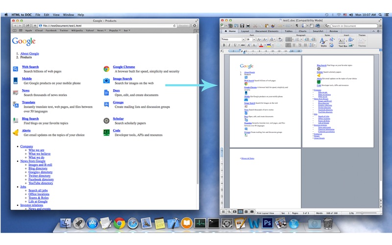Viewport: 392px width, 245px height.
Task: Open the Review ribbon tab
Action: pos(334,31)
